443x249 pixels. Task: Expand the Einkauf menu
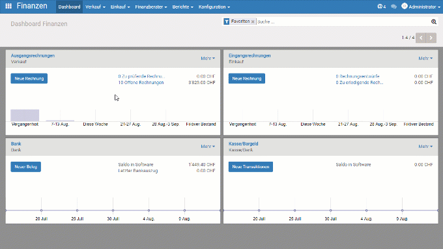pos(120,7)
